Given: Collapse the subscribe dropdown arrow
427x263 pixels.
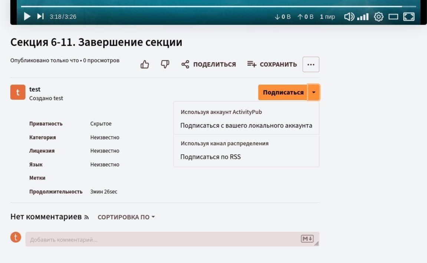Looking at the screenshot, I should 314,92.
